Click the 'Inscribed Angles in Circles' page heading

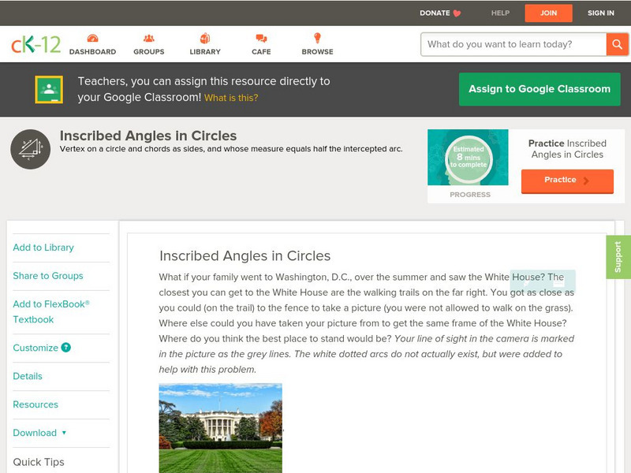[x=148, y=136]
